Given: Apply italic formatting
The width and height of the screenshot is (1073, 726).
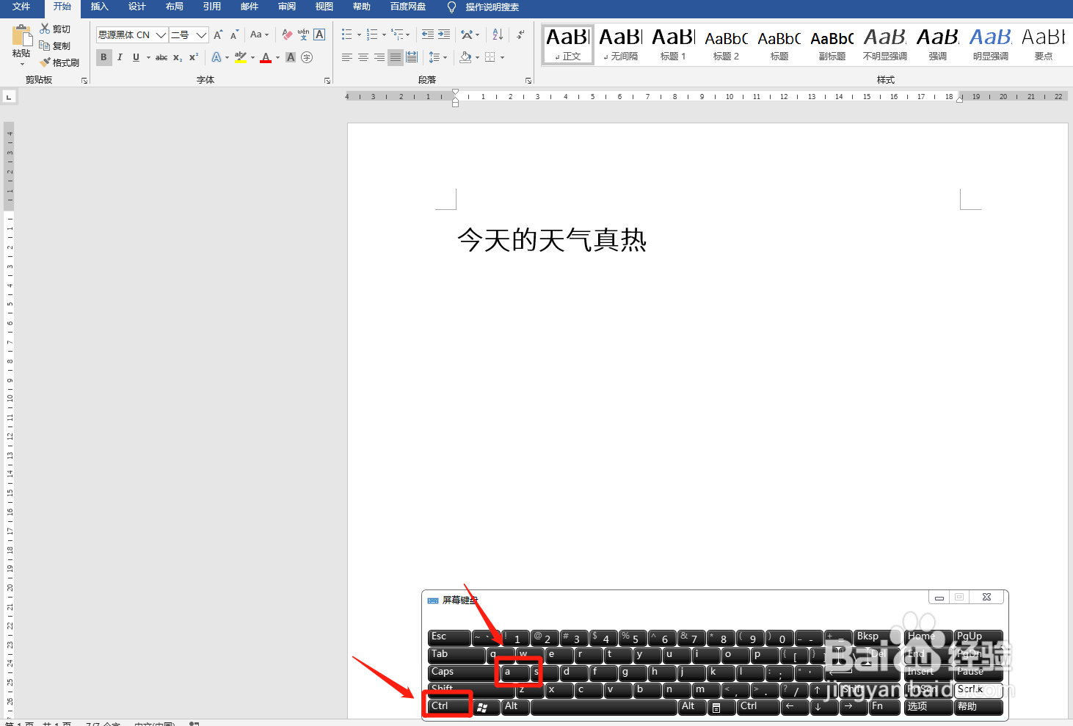Looking at the screenshot, I should pos(120,57).
